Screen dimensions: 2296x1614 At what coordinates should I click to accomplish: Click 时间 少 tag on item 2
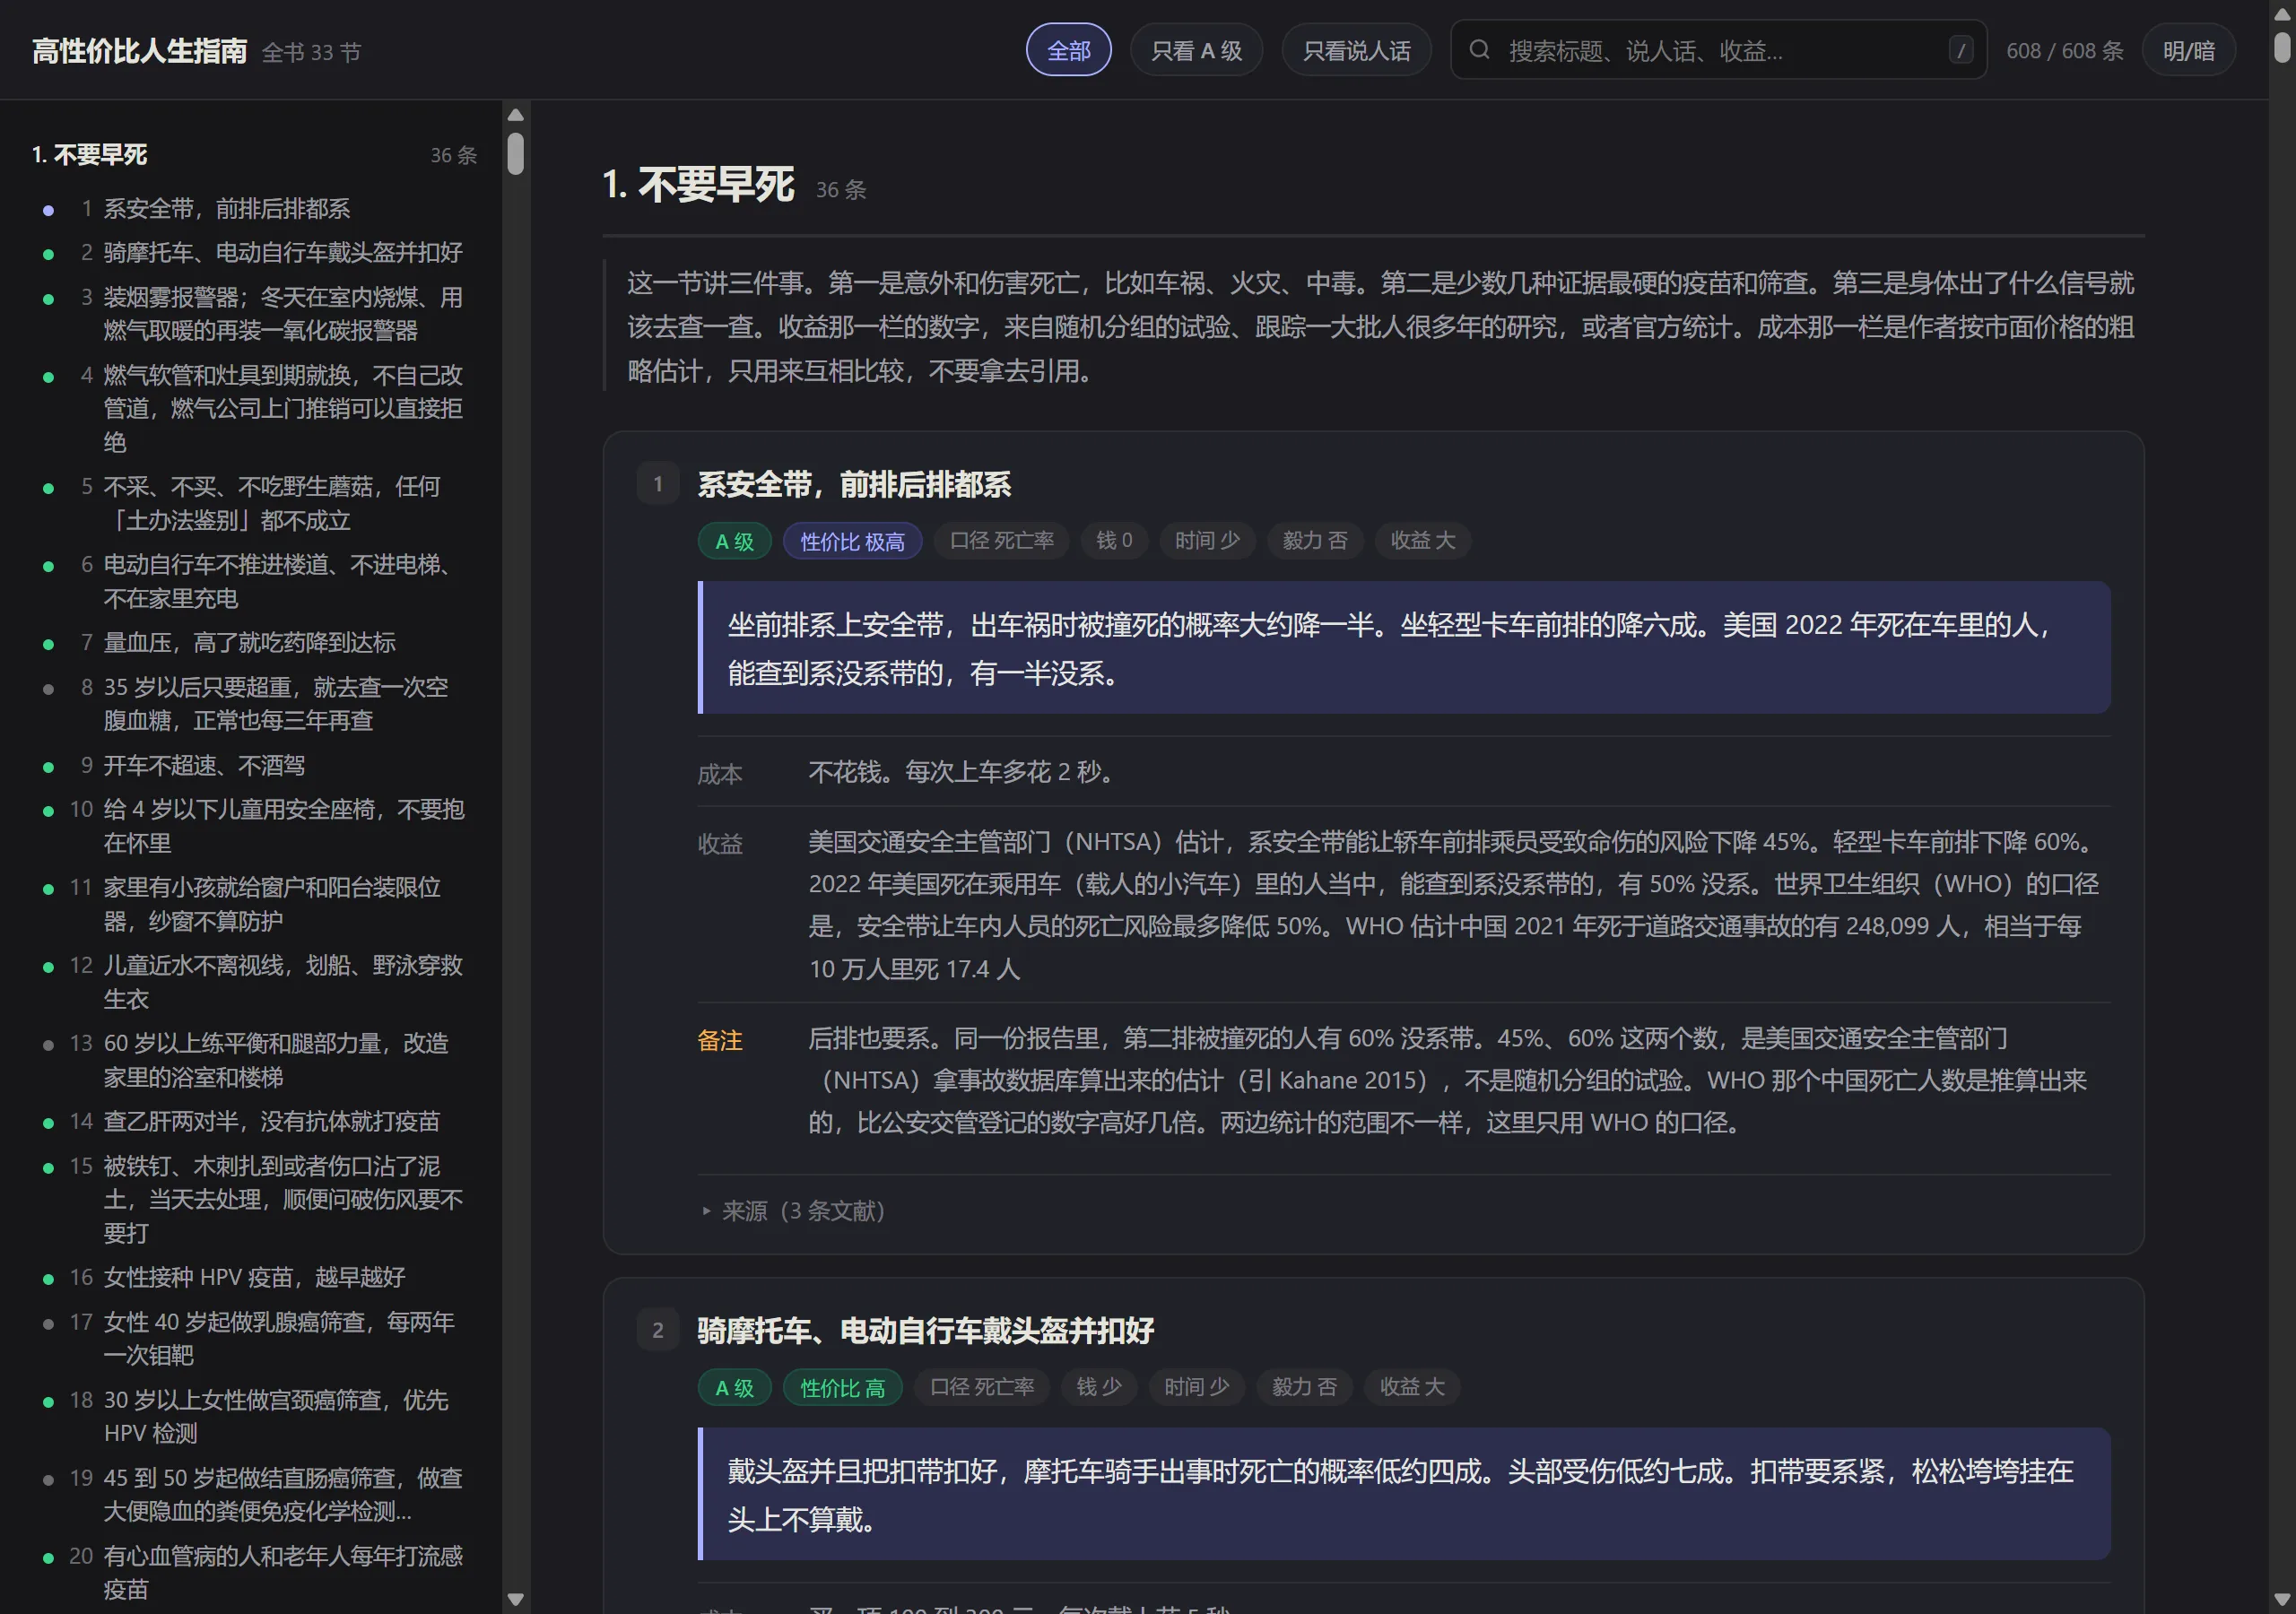1196,1387
